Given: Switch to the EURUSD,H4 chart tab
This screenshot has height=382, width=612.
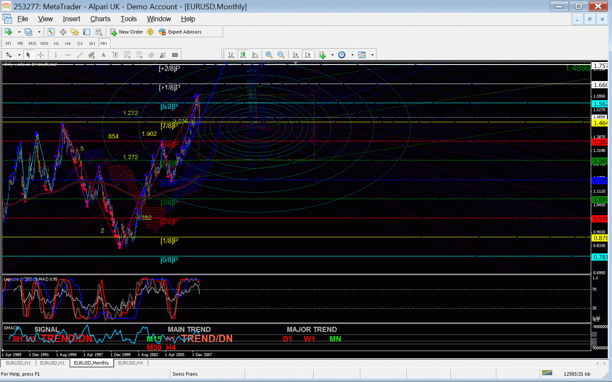Looking at the screenshot, I should coord(130,363).
